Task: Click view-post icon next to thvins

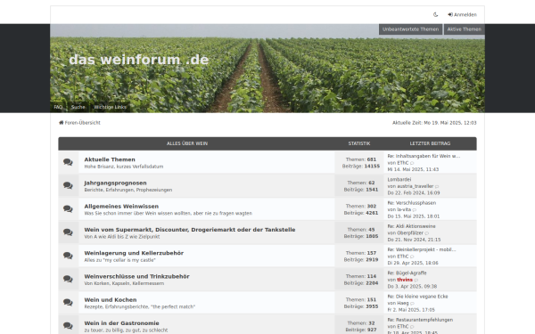Action: (x=416, y=281)
